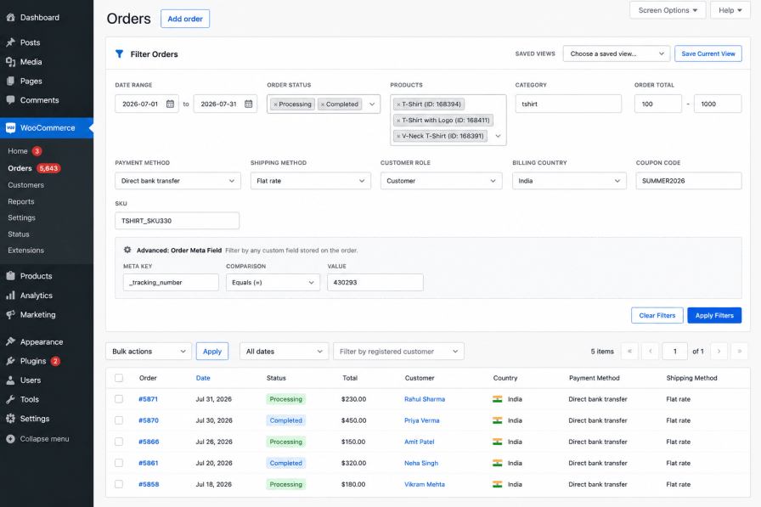Image resolution: width=761 pixels, height=507 pixels.
Task: Click the bulk actions Apply button
Action: pyautogui.click(x=212, y=352)
